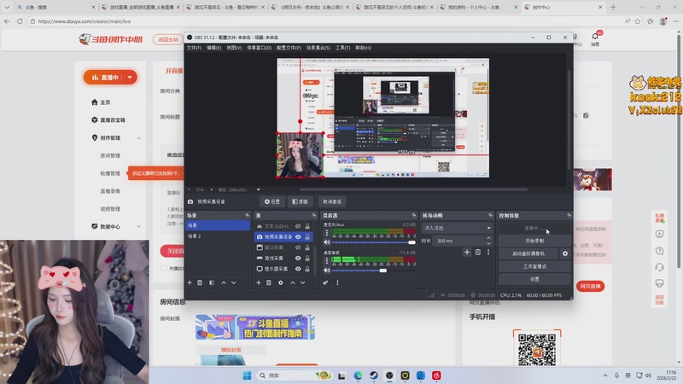Open 桌面音频 channel options dots

[327, 261]
